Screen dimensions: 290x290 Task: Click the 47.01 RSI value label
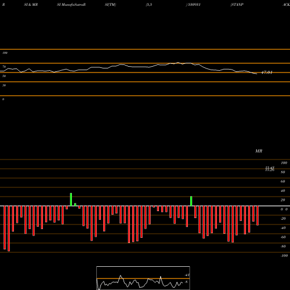click(267, 72)
